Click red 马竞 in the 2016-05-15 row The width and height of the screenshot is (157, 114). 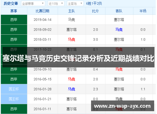click(72, 79)
